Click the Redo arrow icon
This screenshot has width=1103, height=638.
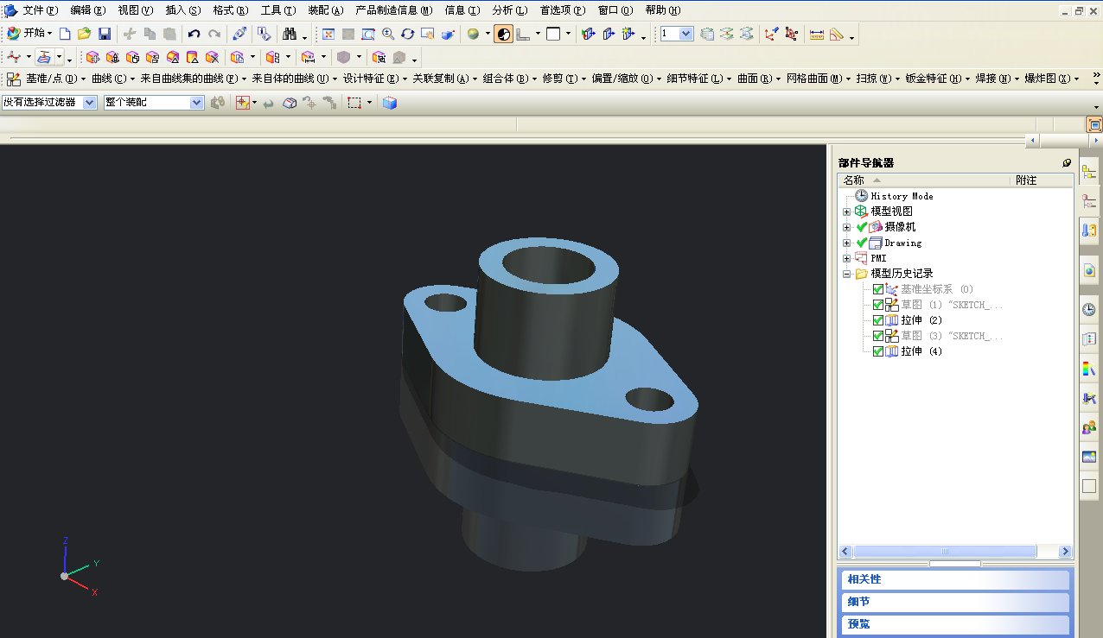click(214, 34)
